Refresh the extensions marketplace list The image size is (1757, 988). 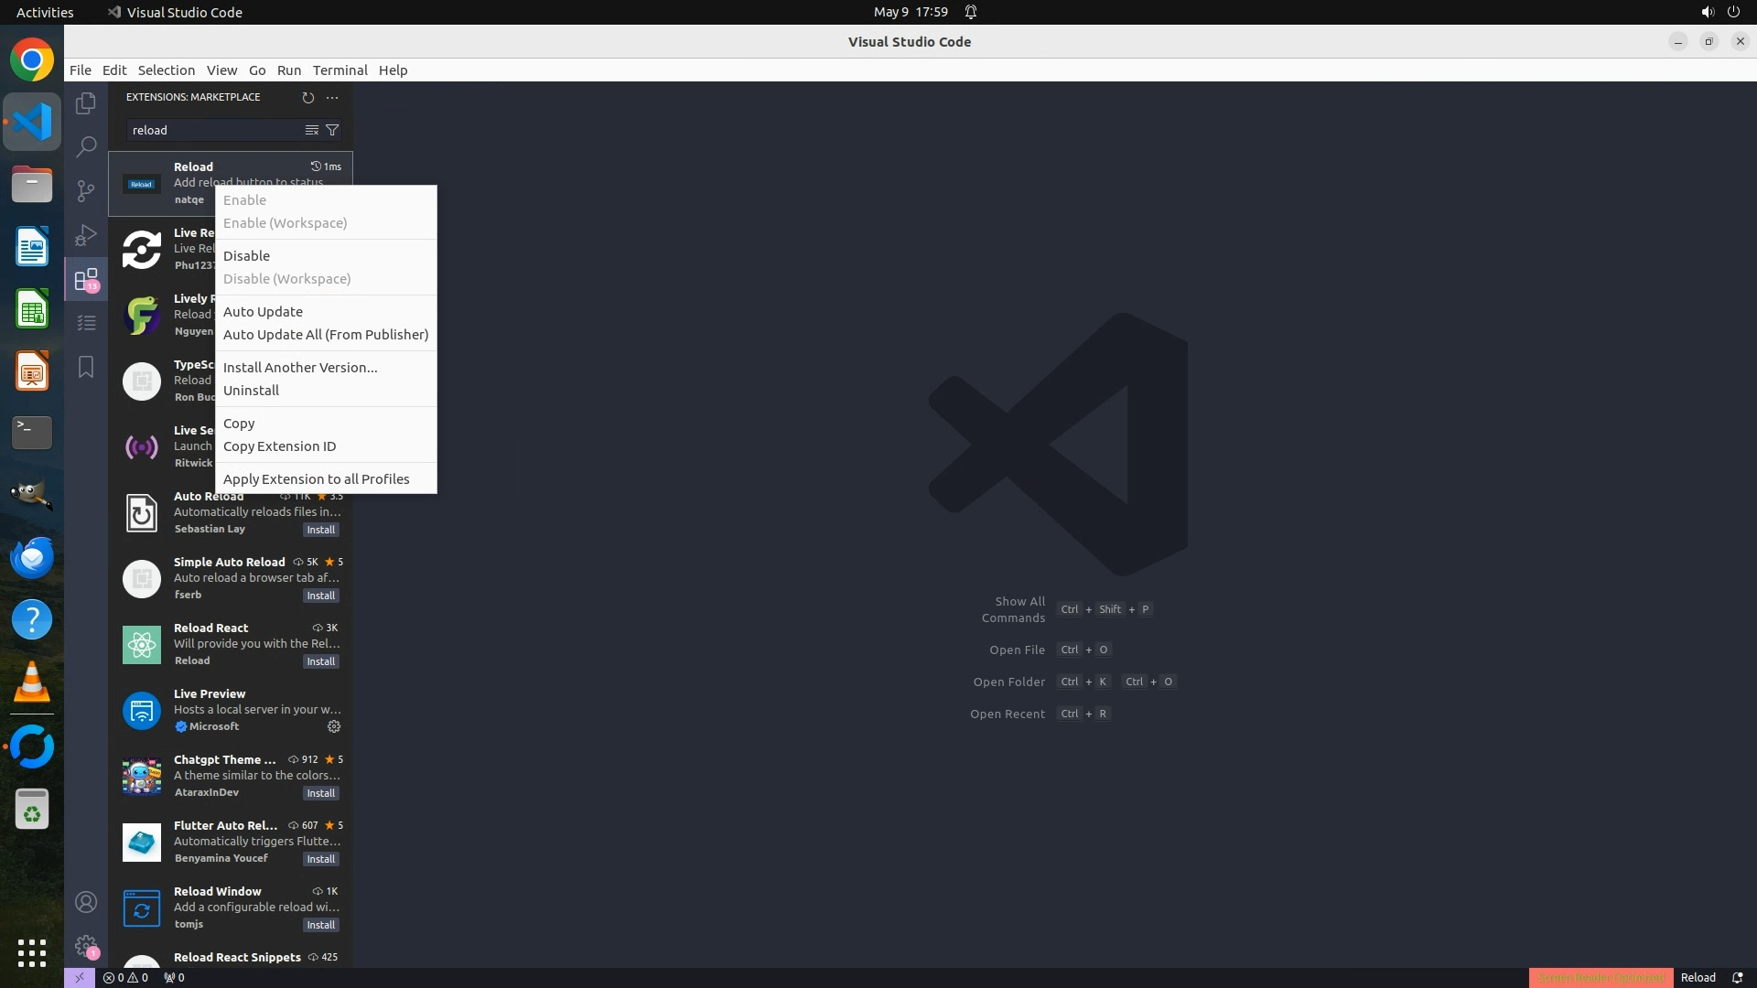[308, 97]
